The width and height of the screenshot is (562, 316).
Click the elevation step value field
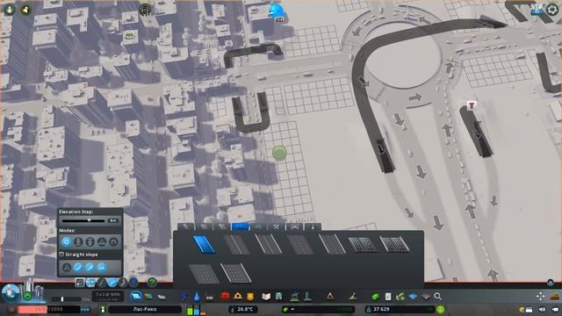coord(113,220)
